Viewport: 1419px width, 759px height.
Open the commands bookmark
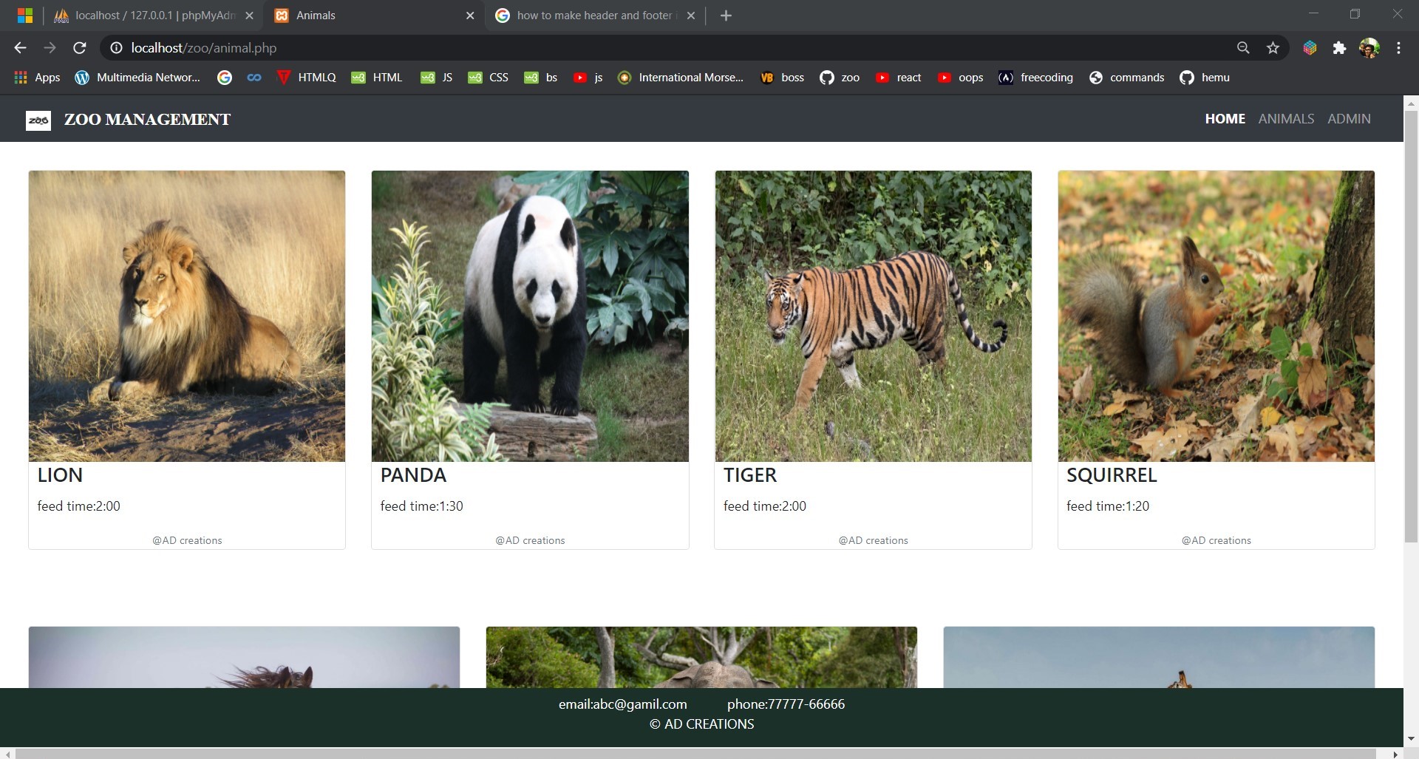point(1126,77)
